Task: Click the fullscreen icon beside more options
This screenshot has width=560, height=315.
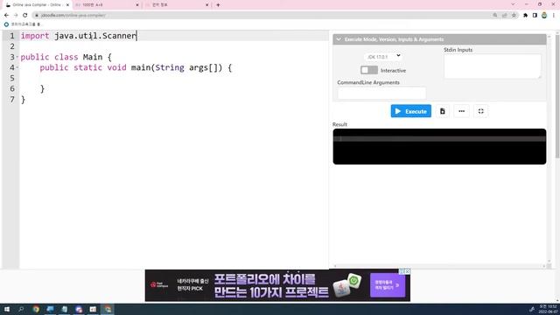Action: coord(480,111)
